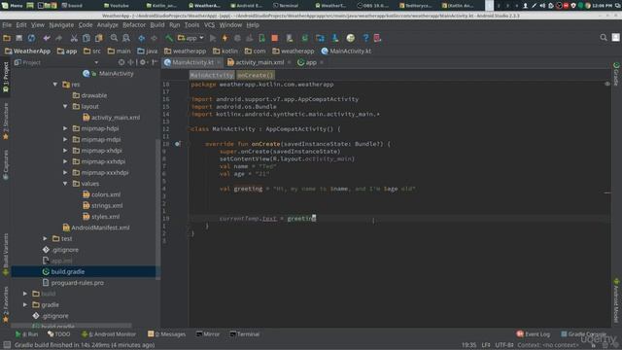This screenshot has width=622, height=350.
Task: Click the Make Project hammer icon
Action: click(x=169, y=38)
